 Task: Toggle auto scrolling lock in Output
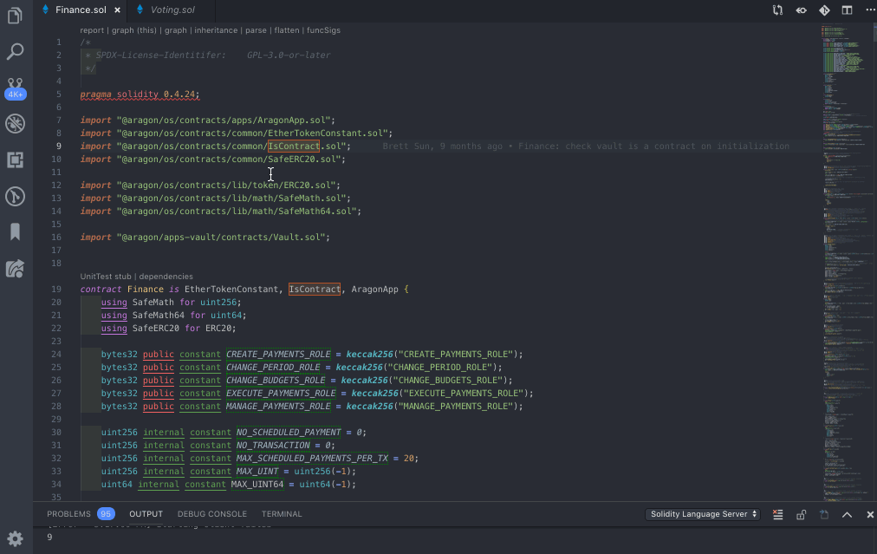coord(800,513)
